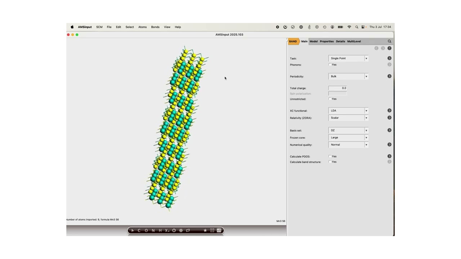The width and height of the screenshot is (461, 259).
Task: Open the Periodicity dropdown
Action: [x=348, y=76]
